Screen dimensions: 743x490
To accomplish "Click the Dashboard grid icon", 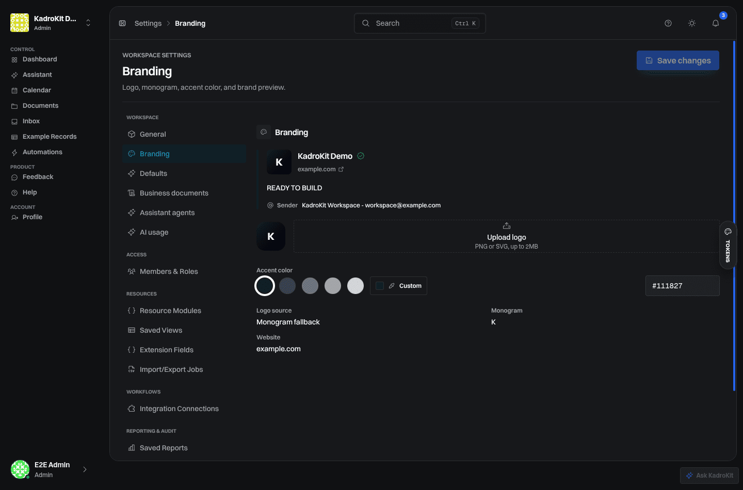I will pos(14,60).
